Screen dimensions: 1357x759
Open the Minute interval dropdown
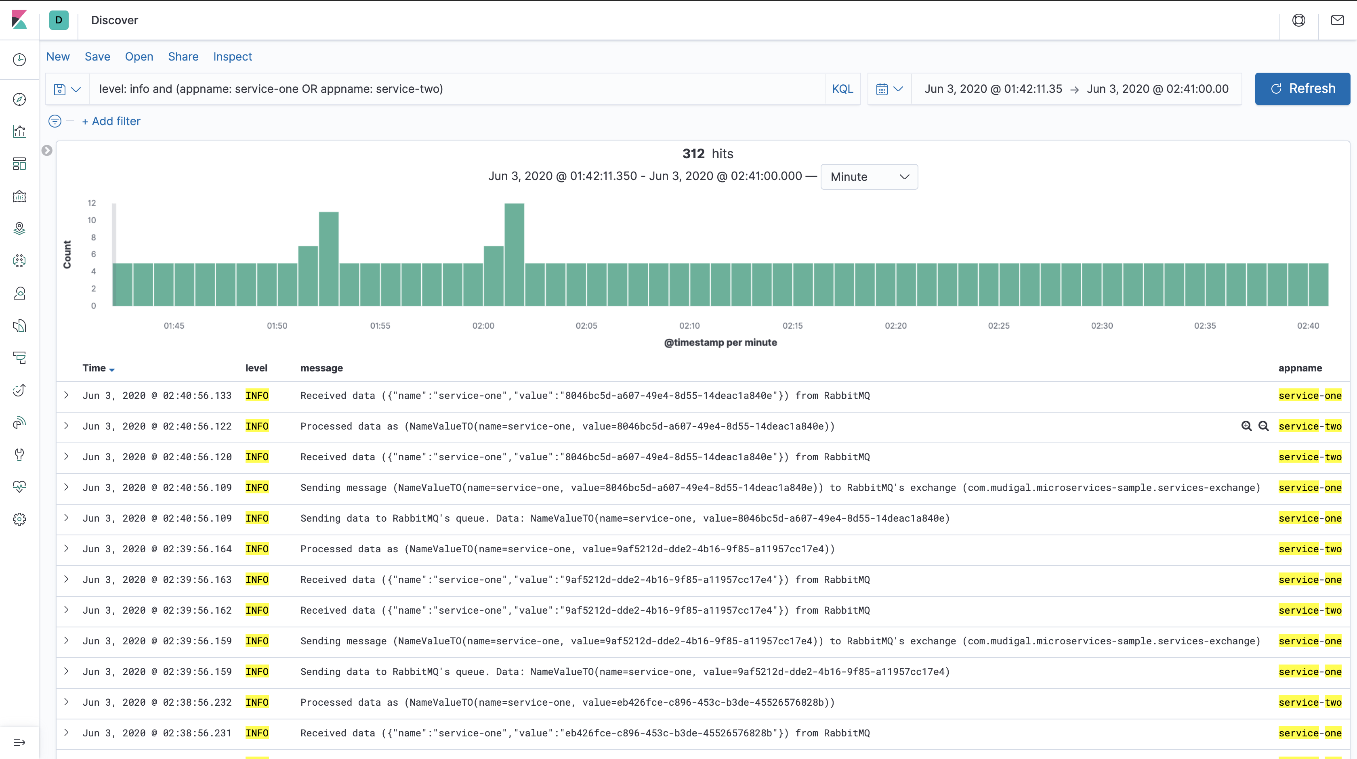(869, 177)
